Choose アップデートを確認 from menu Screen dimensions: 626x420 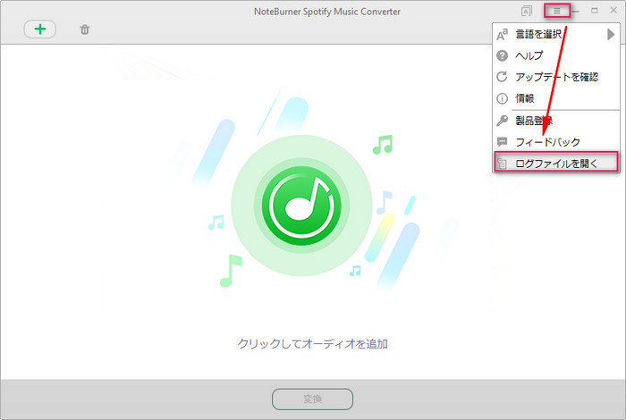(555, 77)
